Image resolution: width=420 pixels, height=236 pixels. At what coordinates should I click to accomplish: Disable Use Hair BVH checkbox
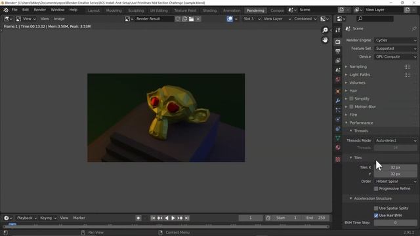[x=376, y=216]
